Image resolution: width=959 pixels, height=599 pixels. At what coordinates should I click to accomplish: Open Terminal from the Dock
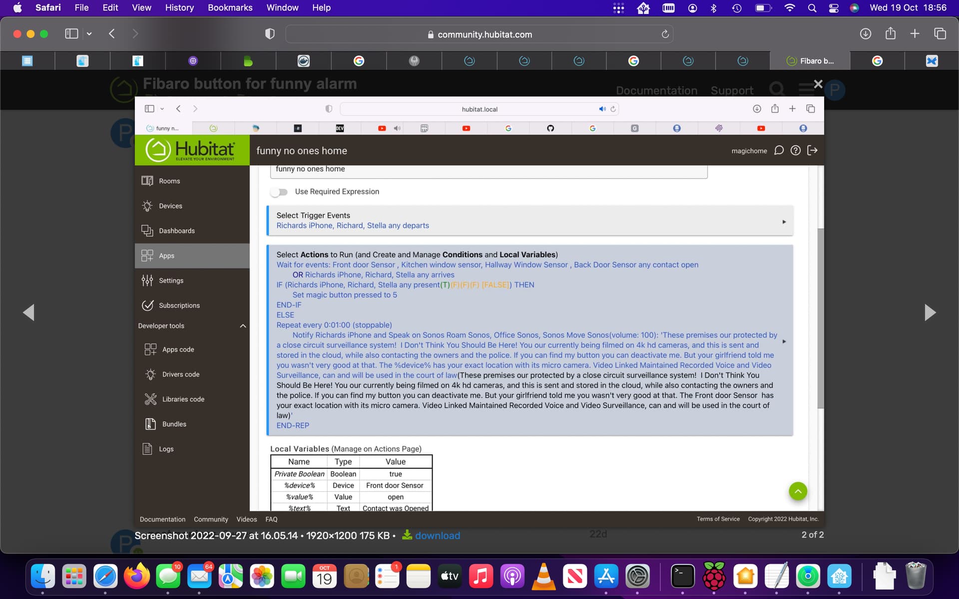coord(682,577)
